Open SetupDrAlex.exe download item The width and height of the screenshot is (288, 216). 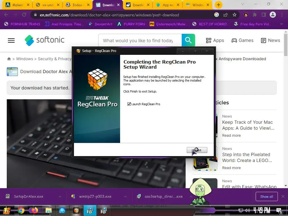[28, 197]
